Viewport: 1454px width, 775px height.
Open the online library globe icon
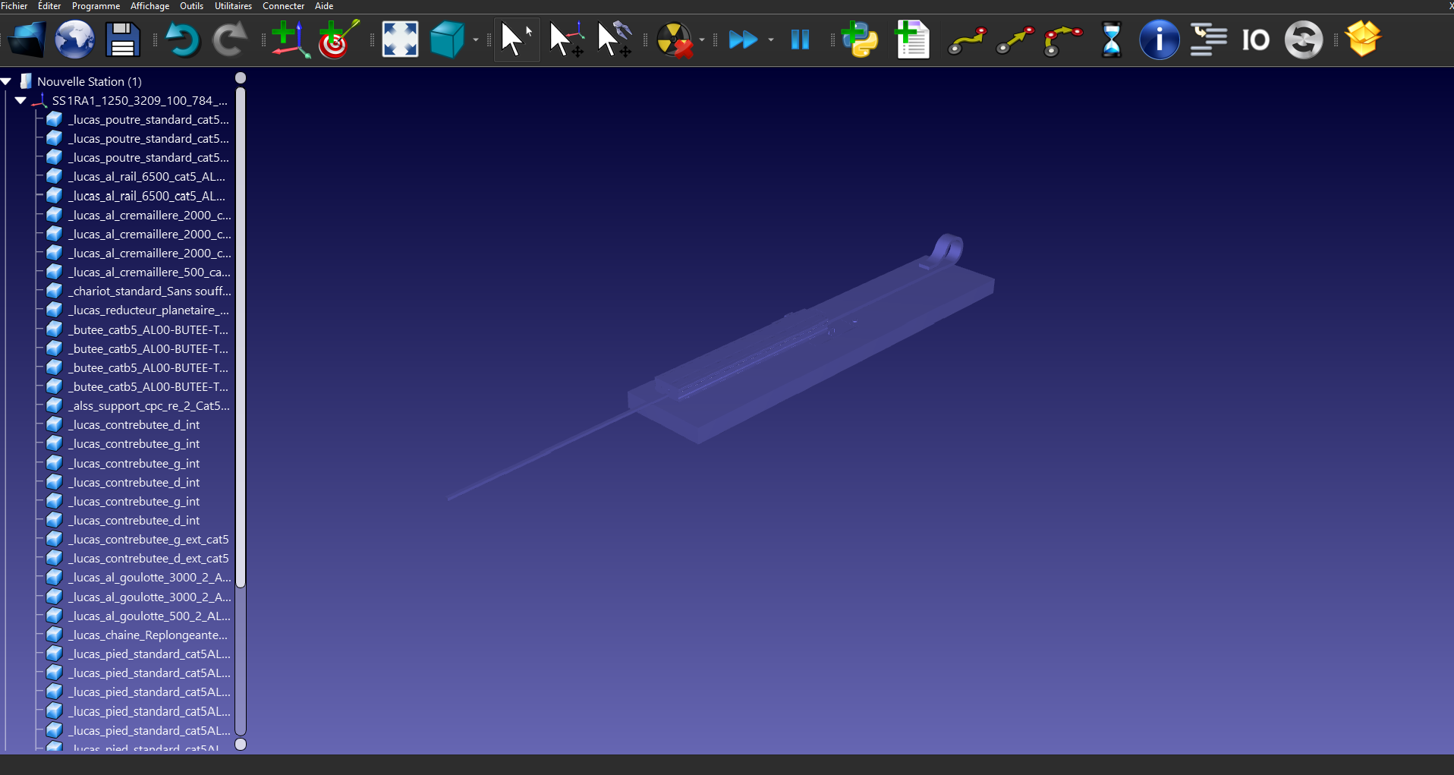74,39
